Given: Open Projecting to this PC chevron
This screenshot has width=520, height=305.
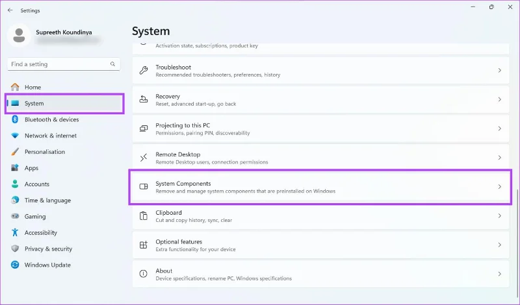Looking at the screenshot, I should (499, 128).
